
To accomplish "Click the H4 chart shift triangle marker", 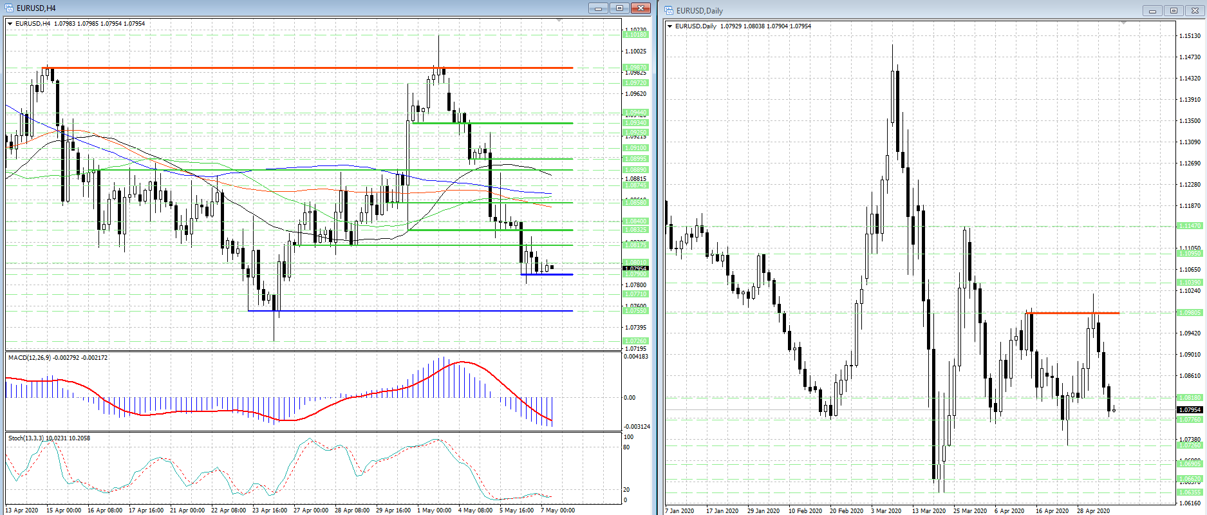I will click(559, 21).
